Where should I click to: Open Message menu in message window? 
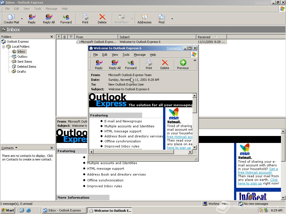click(x=140, y=55)
